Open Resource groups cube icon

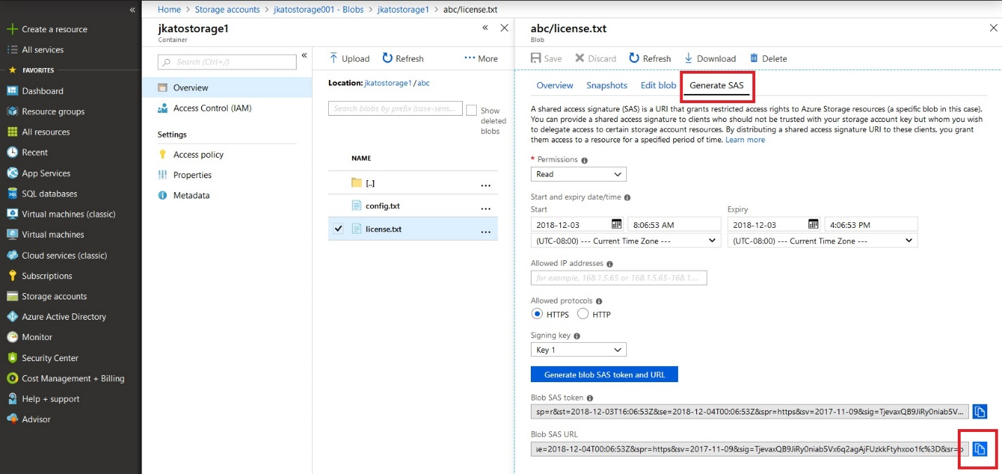12,111
